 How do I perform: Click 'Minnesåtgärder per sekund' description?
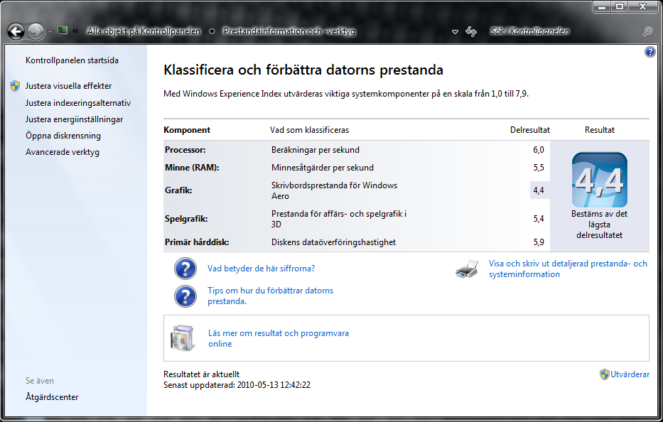(x=323, y=168)
